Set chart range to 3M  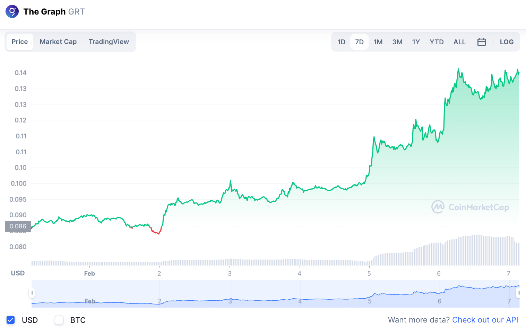point(397,42)
